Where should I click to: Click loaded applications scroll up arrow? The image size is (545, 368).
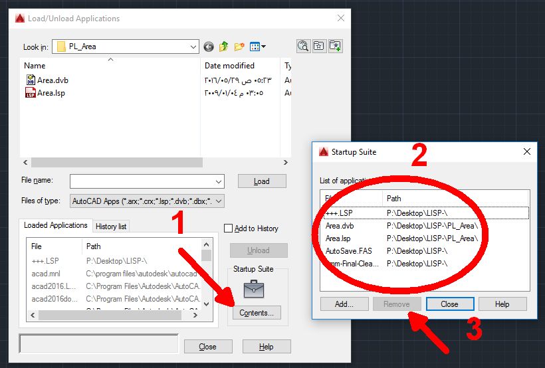pos(207,244)
